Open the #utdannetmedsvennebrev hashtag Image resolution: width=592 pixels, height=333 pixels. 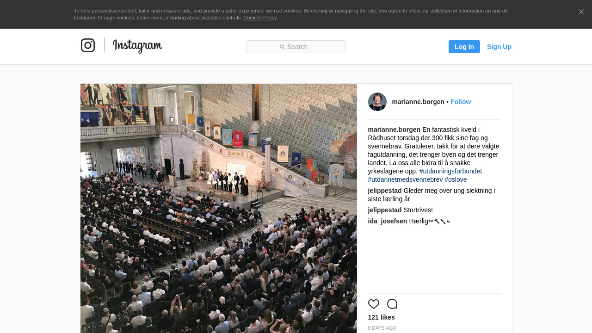[x=405, y=179]
